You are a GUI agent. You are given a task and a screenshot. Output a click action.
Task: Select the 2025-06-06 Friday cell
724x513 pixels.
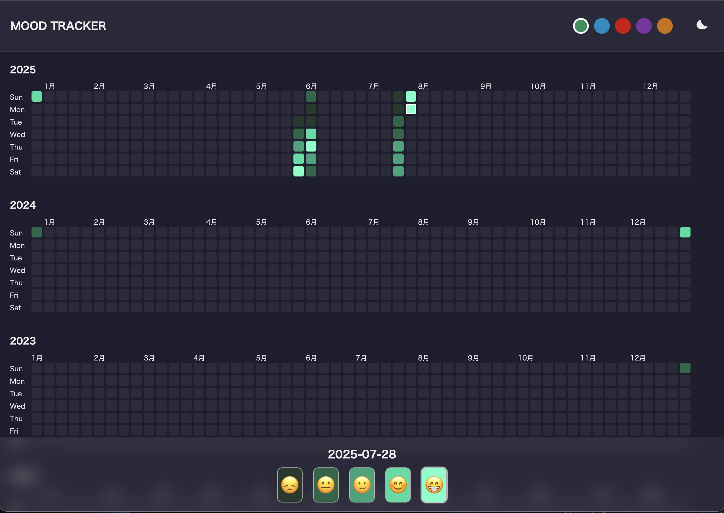(x=311, y=159)
